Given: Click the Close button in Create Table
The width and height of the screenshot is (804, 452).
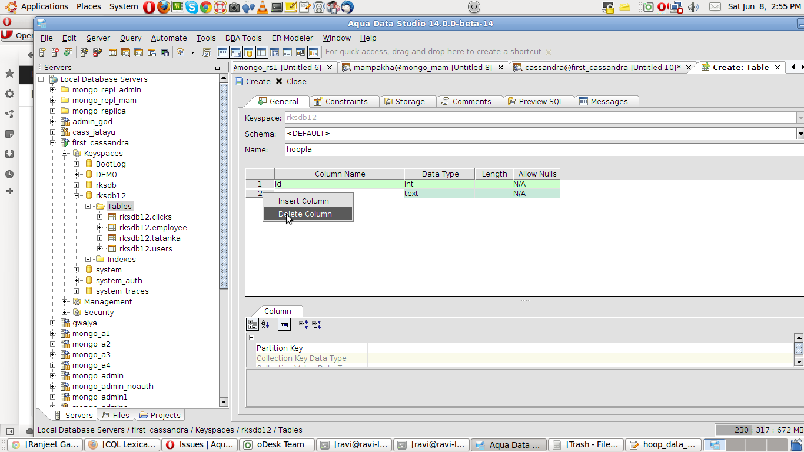Looking at the screenshot, I should (291, 81).
